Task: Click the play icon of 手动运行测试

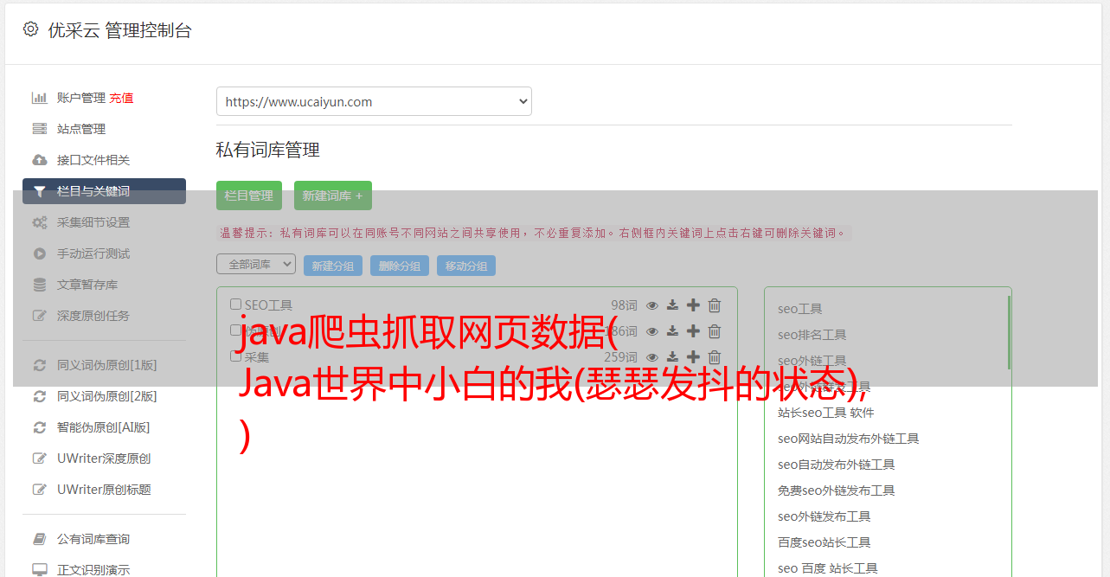Action: [x=40, y=253]
